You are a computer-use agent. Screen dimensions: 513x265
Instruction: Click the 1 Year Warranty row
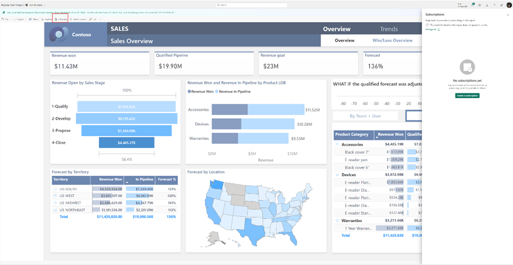click(x=378, y=228)
